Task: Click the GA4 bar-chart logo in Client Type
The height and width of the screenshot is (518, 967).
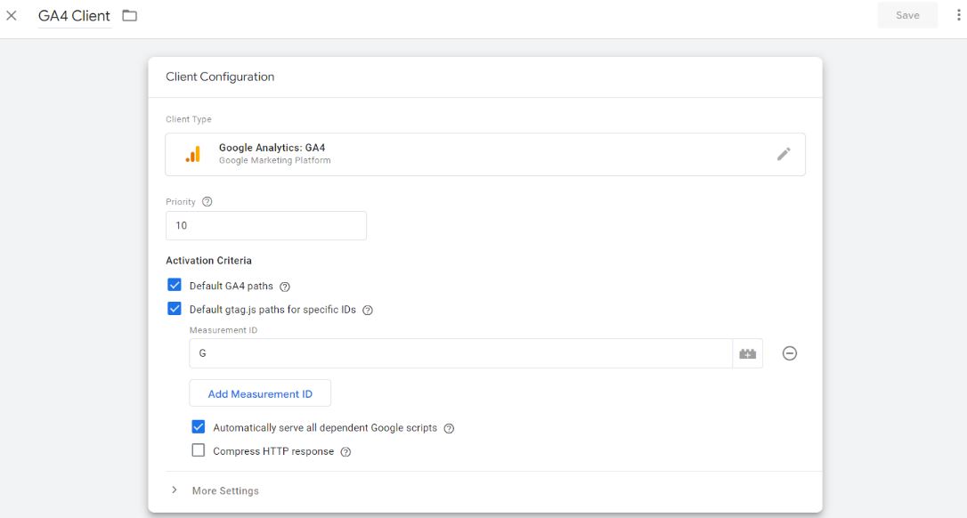Action: coord(192,153)
